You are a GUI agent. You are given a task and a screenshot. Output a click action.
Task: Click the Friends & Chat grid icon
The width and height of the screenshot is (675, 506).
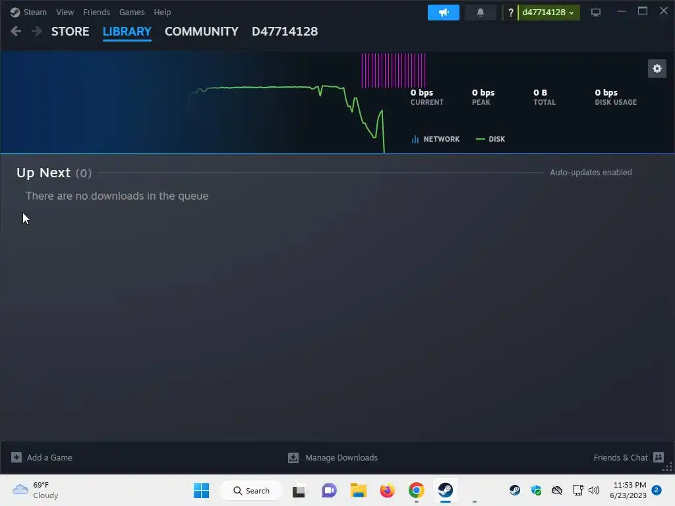click(x=659, y=457)
